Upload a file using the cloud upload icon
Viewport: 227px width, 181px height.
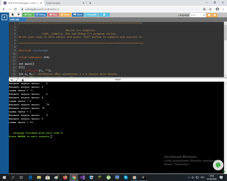pyautogui.click(x=19, y=14)
